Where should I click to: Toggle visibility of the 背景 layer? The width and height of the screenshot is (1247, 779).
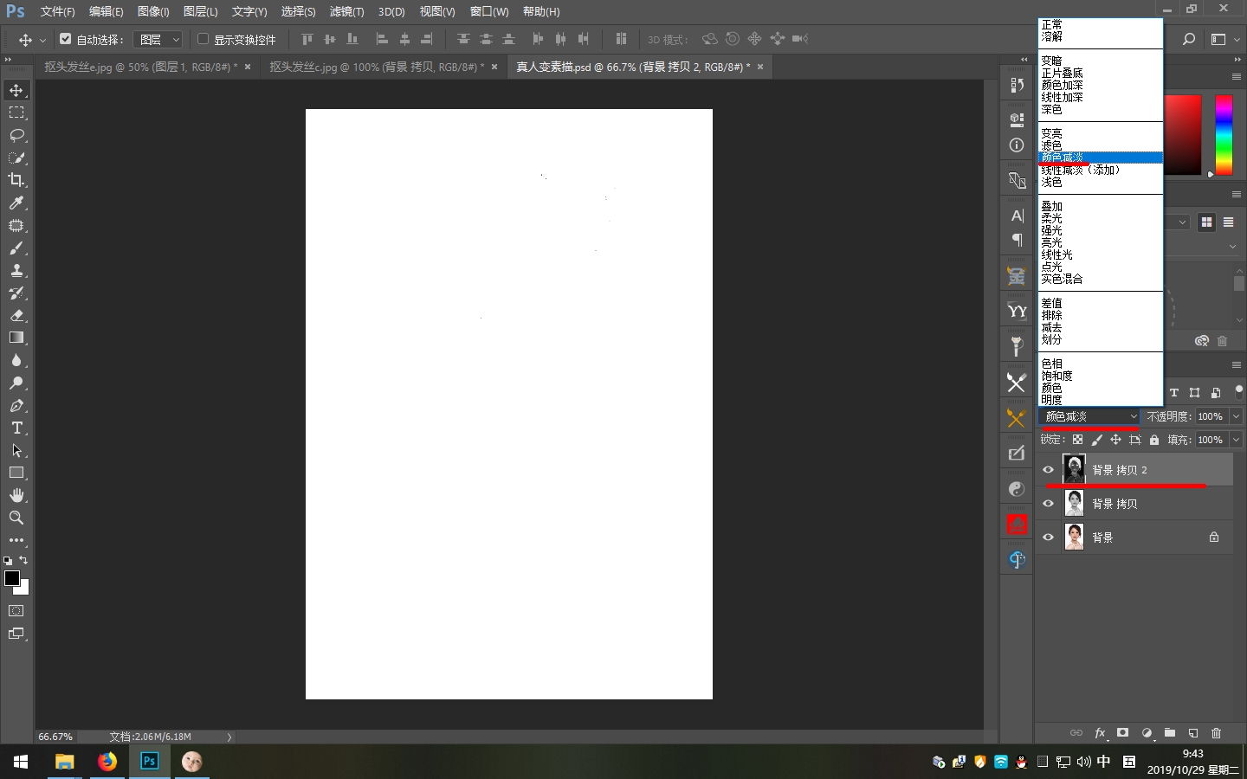coord(1048,538)
